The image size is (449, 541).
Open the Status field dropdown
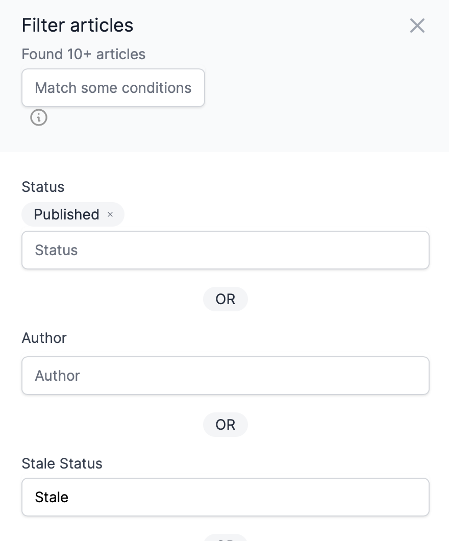pyautogui.click(x=225, y=250)
